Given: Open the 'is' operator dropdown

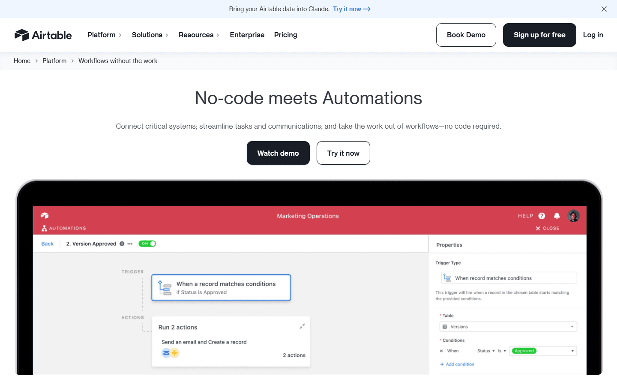Looking at the screenshot, I should pyautogui.click(x=502, y=351).
